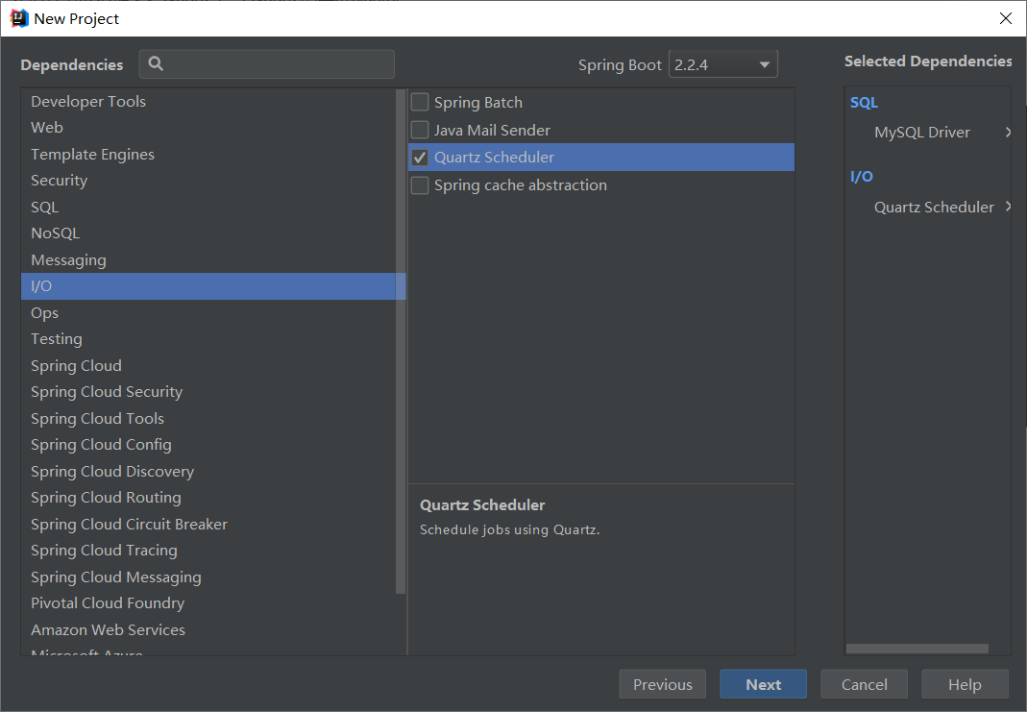The image size is (1027, 712).
Task: Select Spring Cloud Circuit Breaker category
Action: click(208, 524)
